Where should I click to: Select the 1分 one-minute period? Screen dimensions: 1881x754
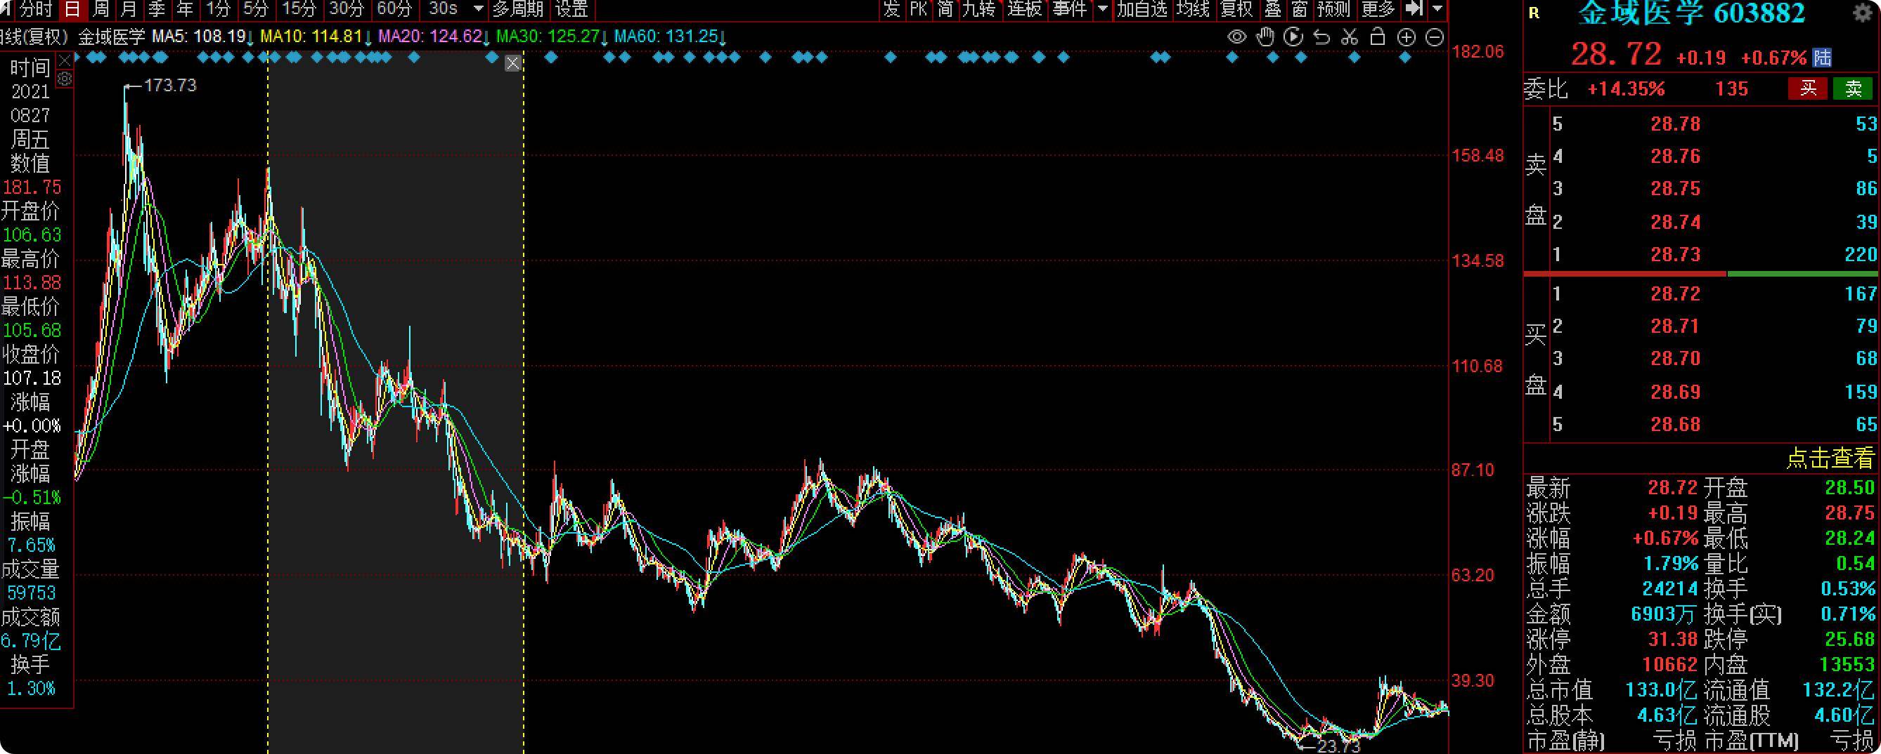coord(218,10)
